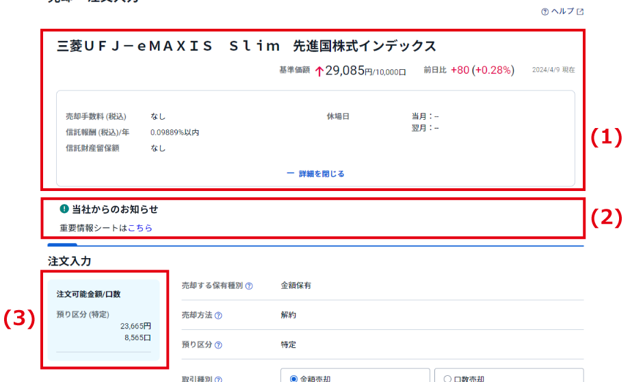Click the help icon next to 売却する保有種別
This screenshot has width=630, height=382.
pyautogui.click(x=249, y=286)
